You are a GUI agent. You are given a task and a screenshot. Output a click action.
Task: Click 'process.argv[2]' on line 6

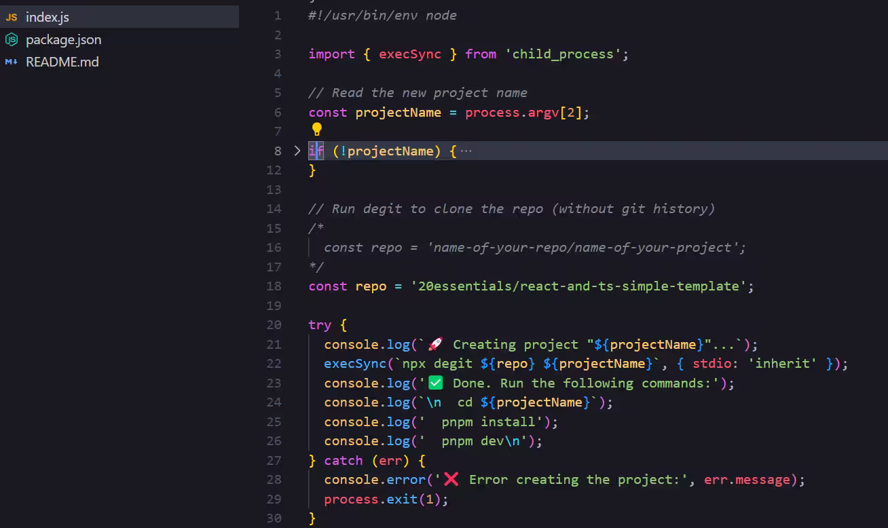[x=523, y=113]
